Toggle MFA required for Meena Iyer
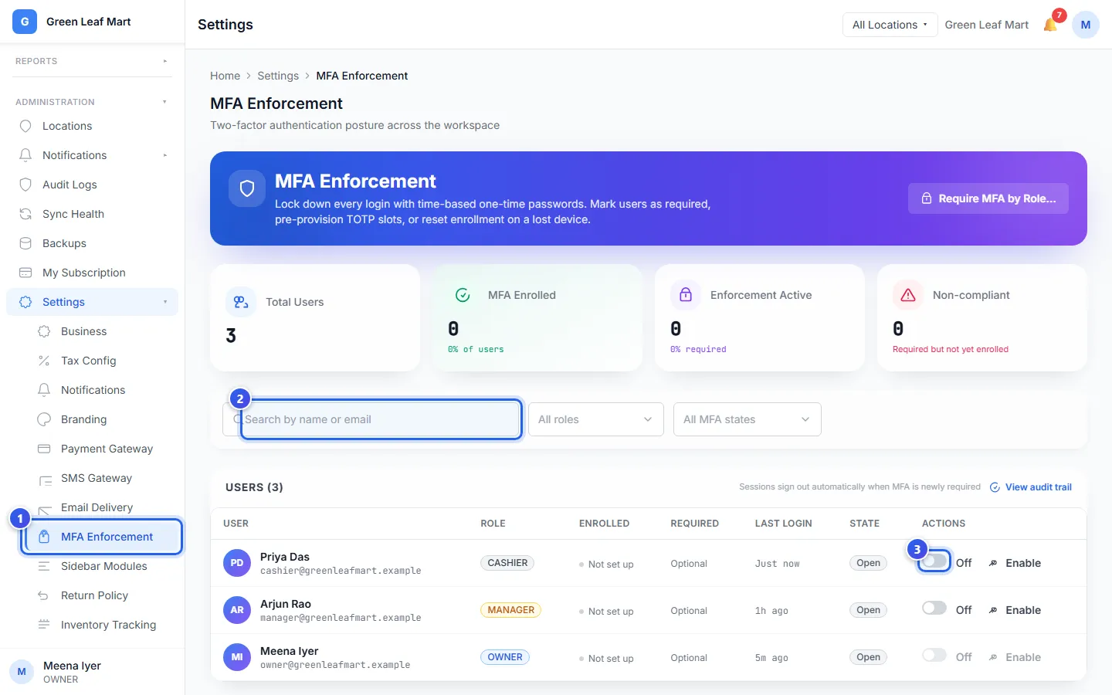 (x=934, y=655)
